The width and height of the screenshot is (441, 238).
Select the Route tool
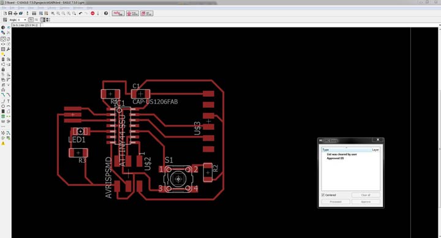3,95
